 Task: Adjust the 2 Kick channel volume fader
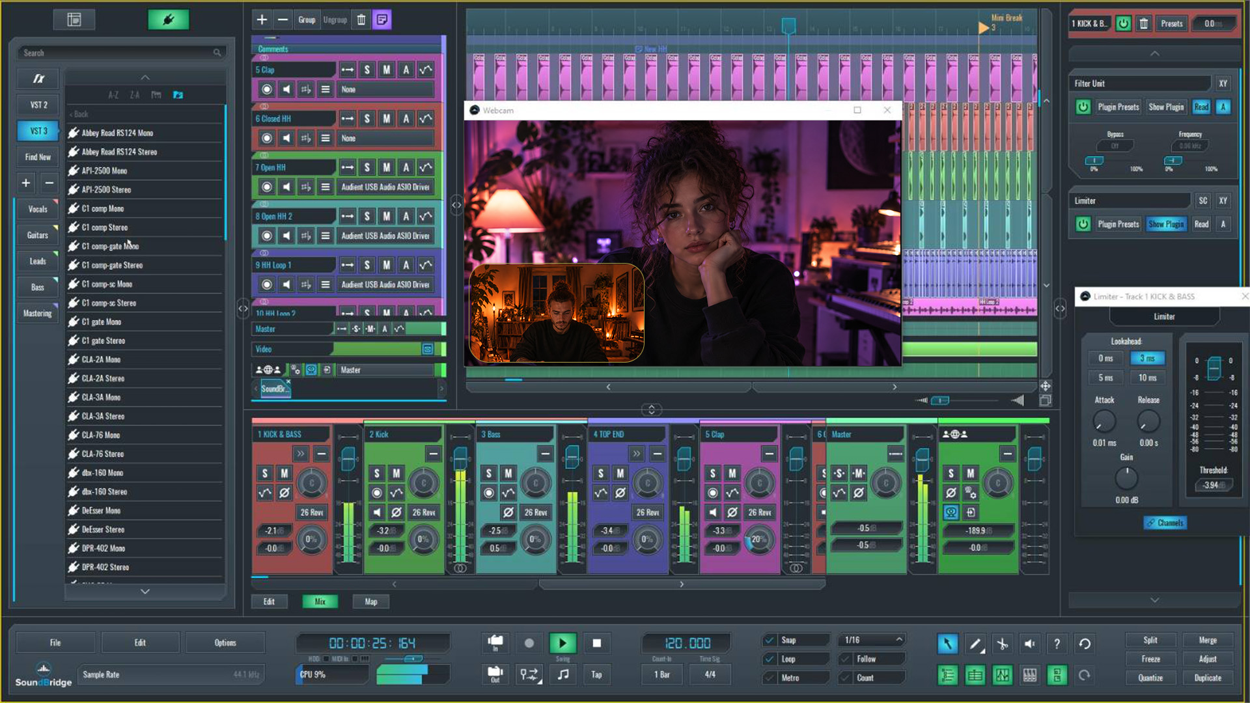pyautogui.click(x=460, y=458)
